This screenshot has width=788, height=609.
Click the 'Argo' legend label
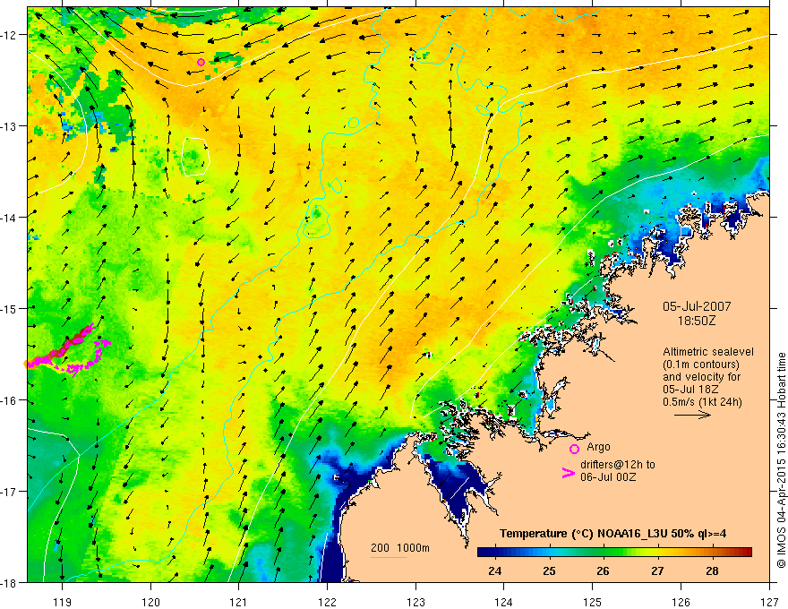tap(598, 447)
